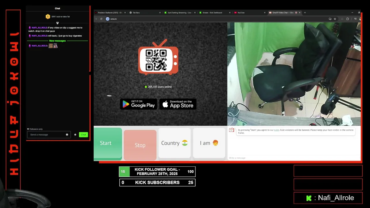
Task: Expand the chat leaderboard arrow handle
Action: (x=58, y=23)
